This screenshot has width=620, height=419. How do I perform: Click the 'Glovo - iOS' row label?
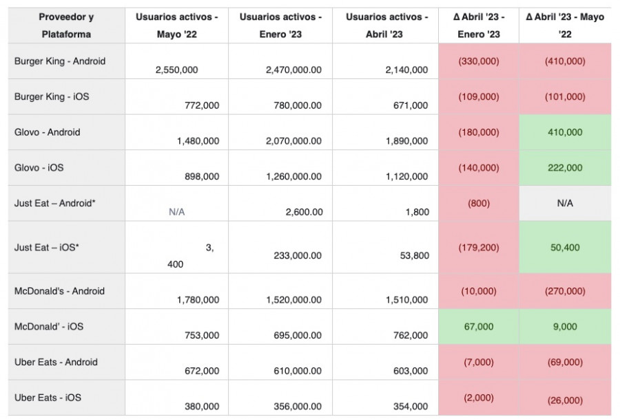39,168
